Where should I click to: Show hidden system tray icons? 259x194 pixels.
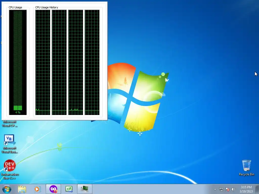pyautogui.click(x=215, y=189)
